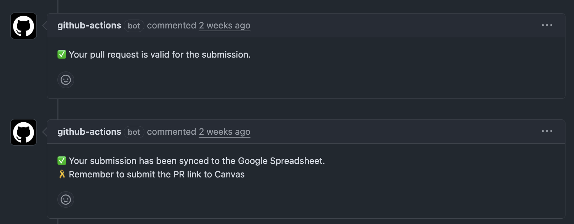This screenshot has width=574, height=224.
Task: Expand the options menu on the Spreadsheet sync comment
Action: 547,131
